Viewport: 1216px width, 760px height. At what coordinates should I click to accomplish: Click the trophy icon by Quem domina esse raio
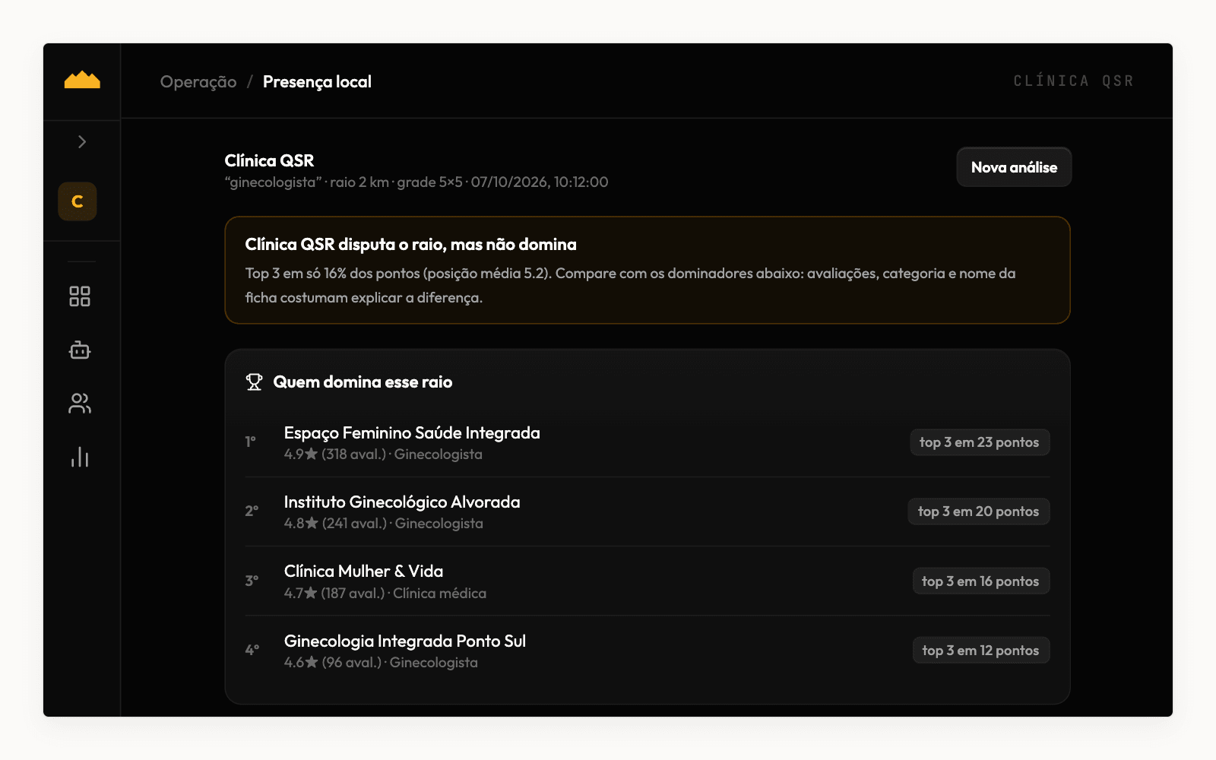pos(254,382)
